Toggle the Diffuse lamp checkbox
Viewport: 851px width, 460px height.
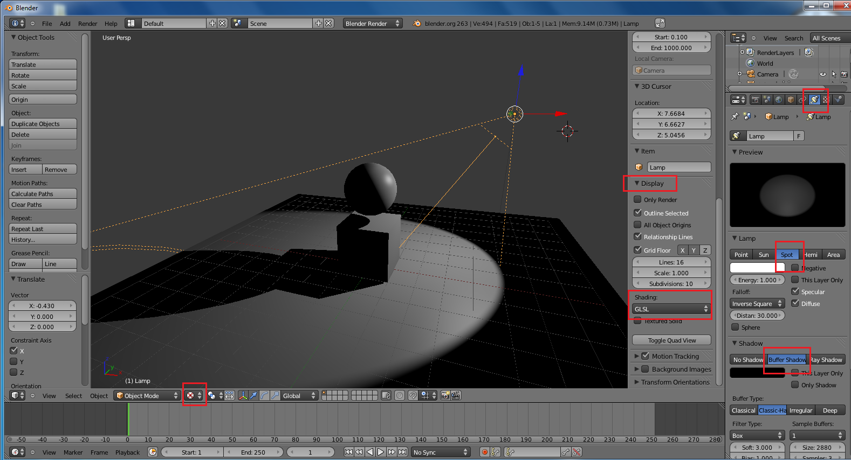tap(795, 303)
